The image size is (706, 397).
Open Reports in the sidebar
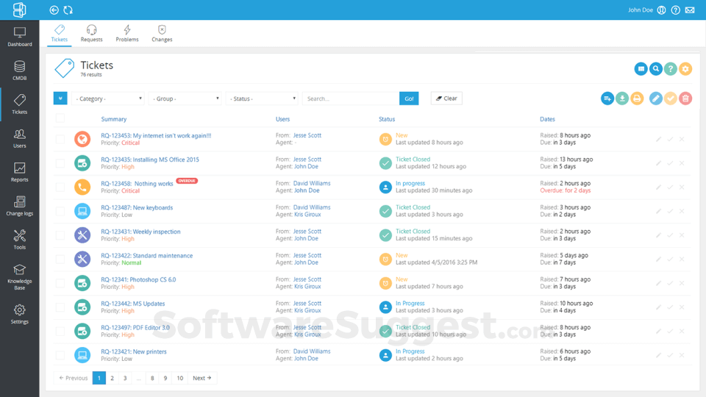19,172
